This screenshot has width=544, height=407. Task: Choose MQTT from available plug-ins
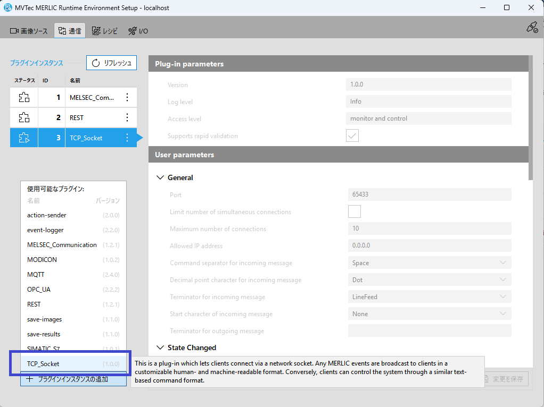tap(73, 275)
